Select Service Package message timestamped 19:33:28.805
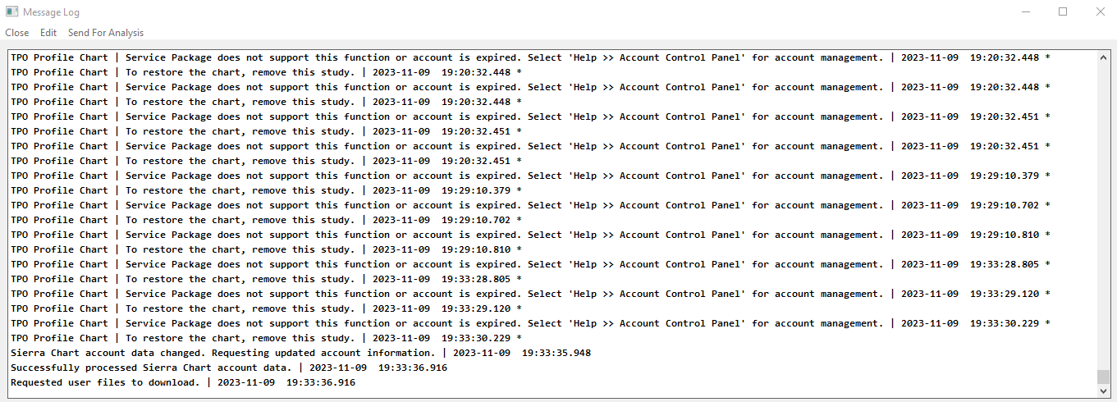 tap(529, 264)
